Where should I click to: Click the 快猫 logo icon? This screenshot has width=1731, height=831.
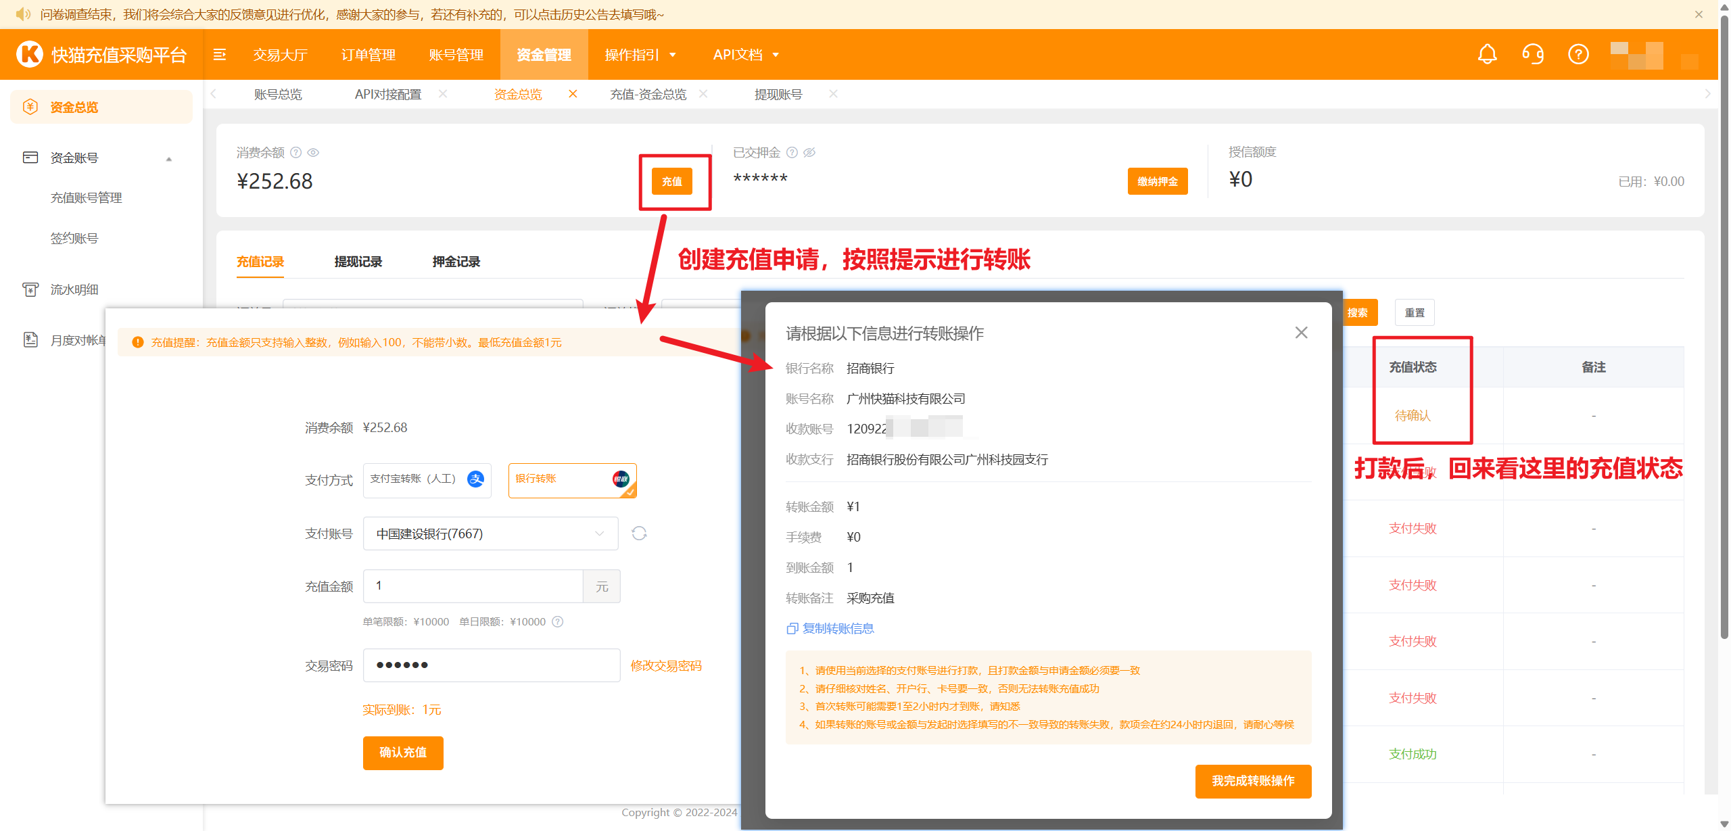pos(30,54)
